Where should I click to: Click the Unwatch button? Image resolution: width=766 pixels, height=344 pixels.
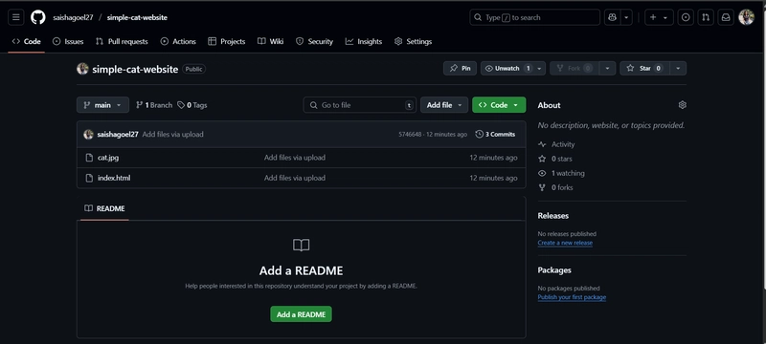coord(507,68)
